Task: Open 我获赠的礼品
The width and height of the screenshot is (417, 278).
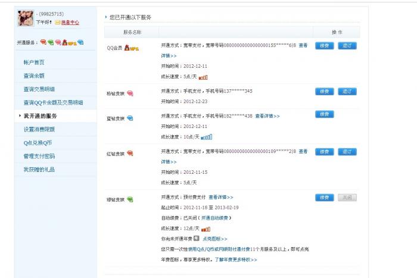Action: tap(39, 169)
